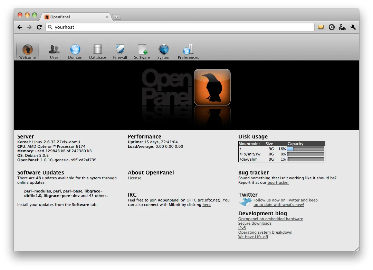Follow OpenPanel on Twitter
Screen dimensions: 373x270
click(286, 200)
